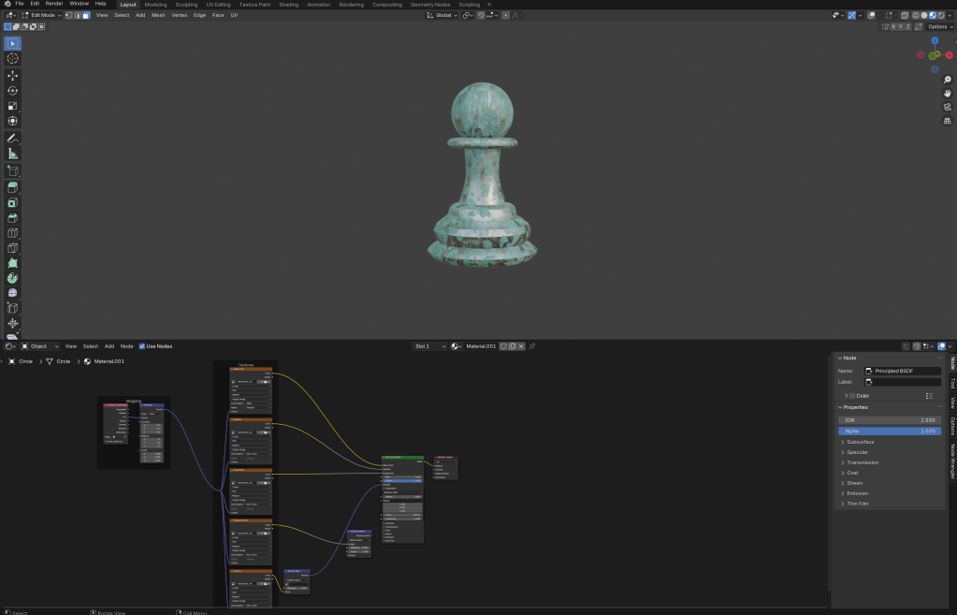Image resolution: width=957 pixels, height=615 pixels.
Task: Activate the Measure tool
Action: point(13,154)
